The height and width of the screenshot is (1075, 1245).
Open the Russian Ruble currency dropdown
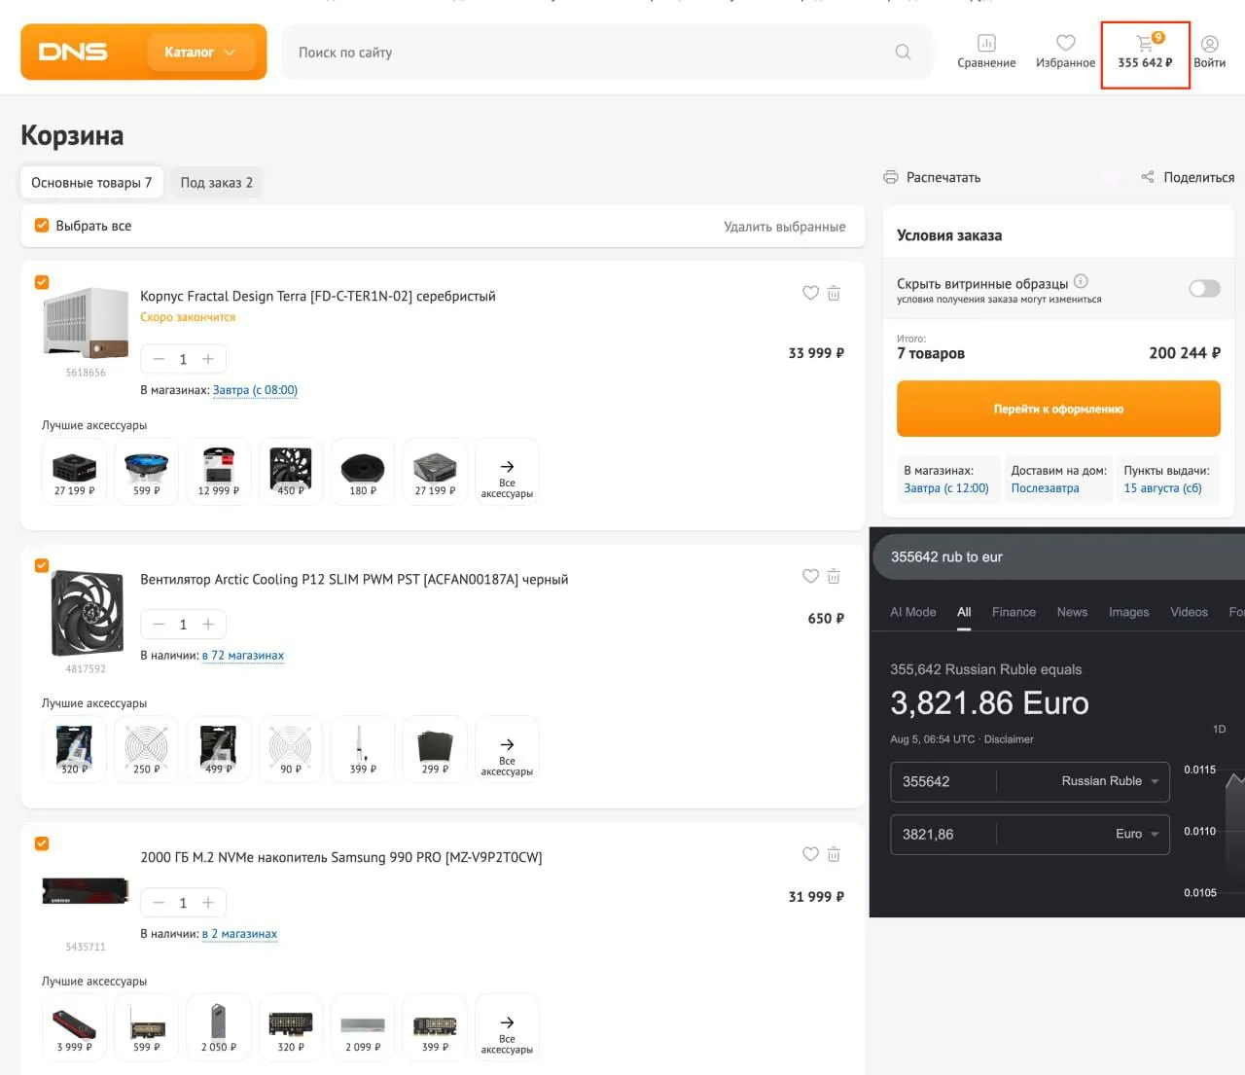pos(1110,781)
